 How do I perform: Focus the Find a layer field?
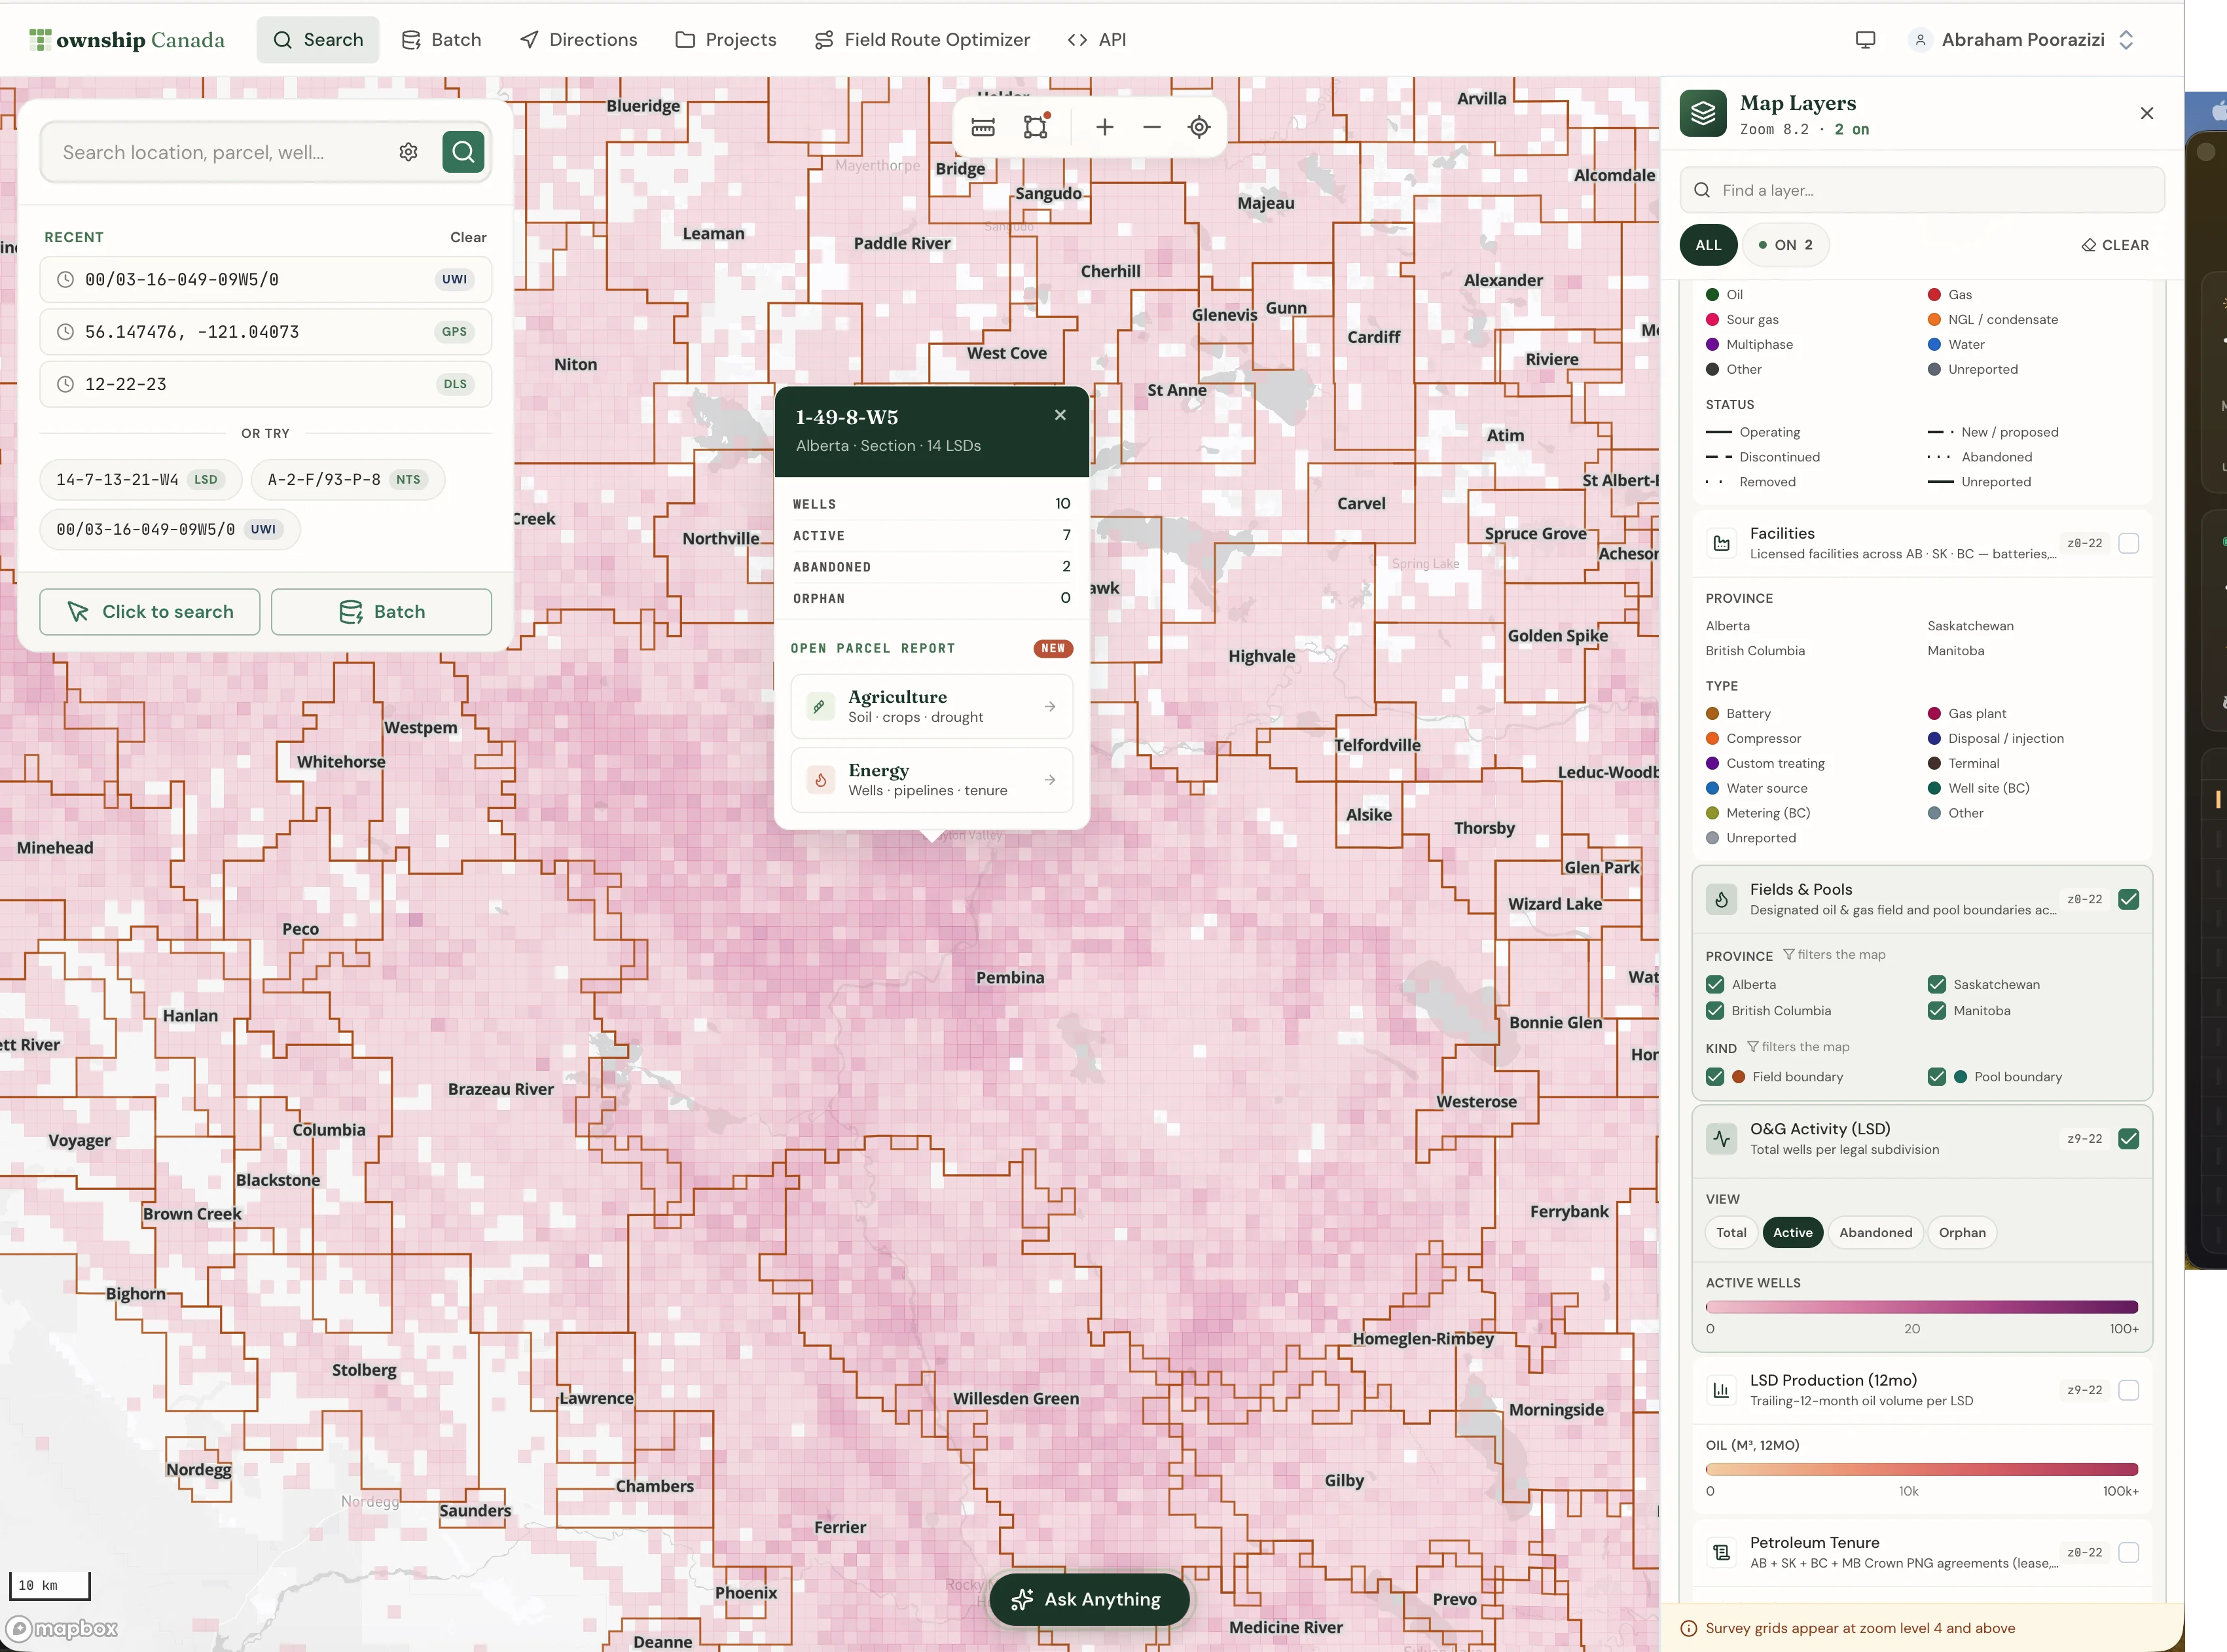1922,190
